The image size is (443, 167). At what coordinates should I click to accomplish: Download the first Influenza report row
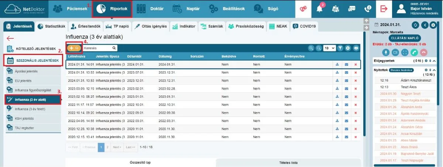click(x=337, y=65)
